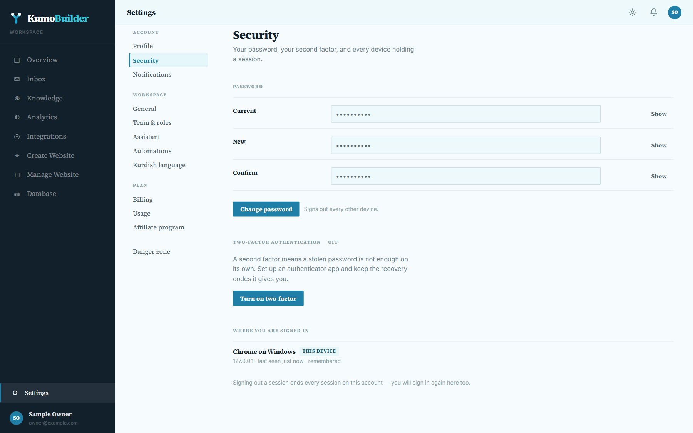Show the Current password
693x433 pixels.
[659, 114]
